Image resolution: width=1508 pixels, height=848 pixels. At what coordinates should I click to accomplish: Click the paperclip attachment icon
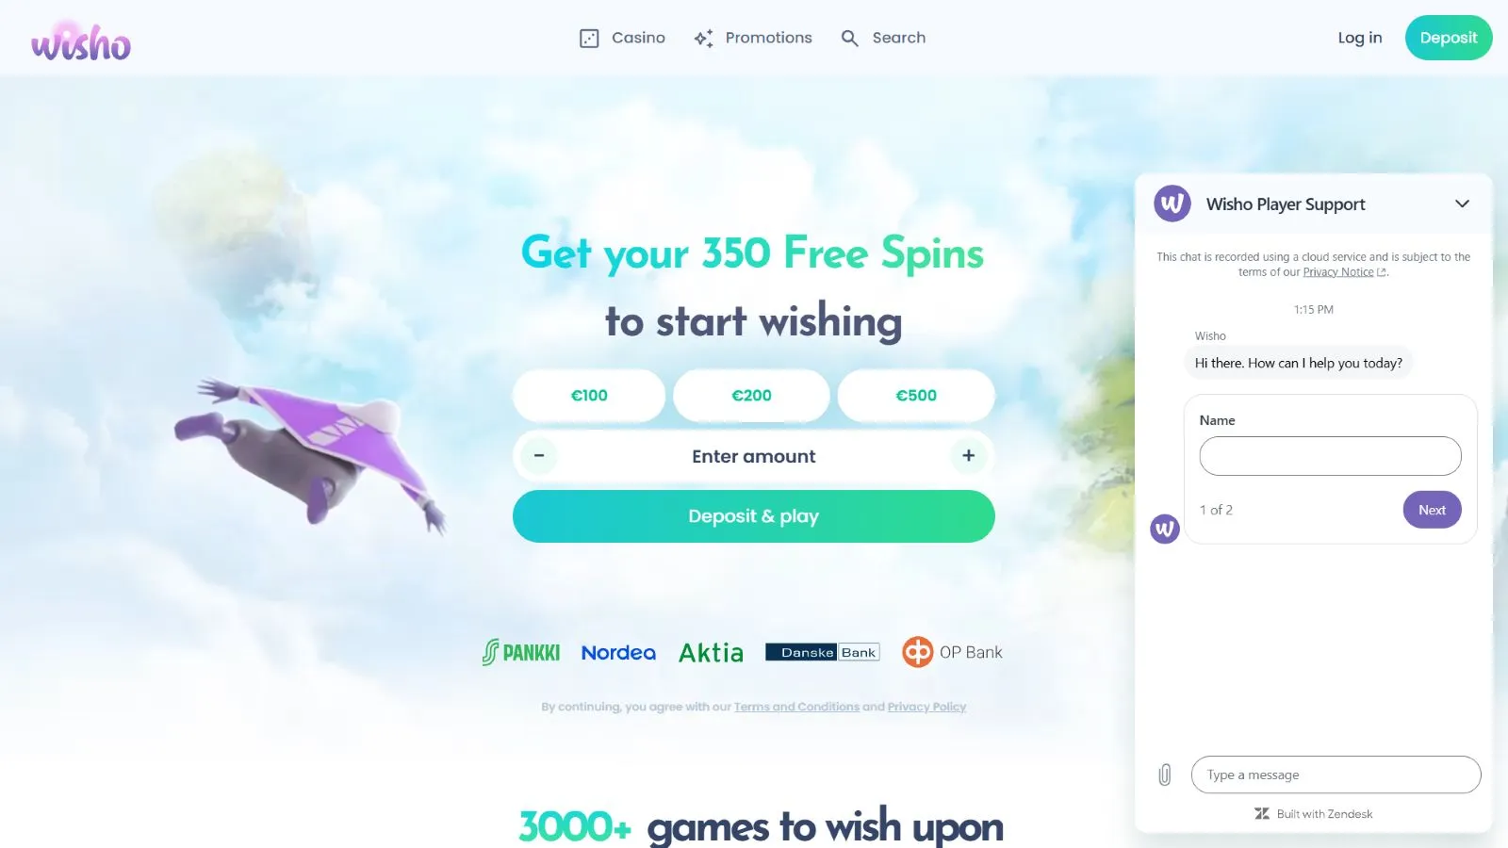click(1165, 775)
